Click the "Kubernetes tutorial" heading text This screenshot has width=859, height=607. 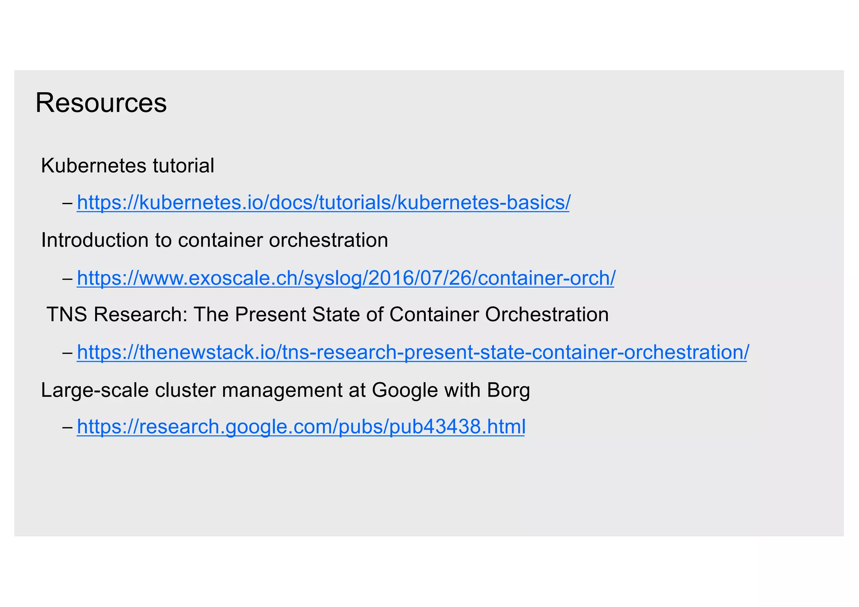[128, 166]
